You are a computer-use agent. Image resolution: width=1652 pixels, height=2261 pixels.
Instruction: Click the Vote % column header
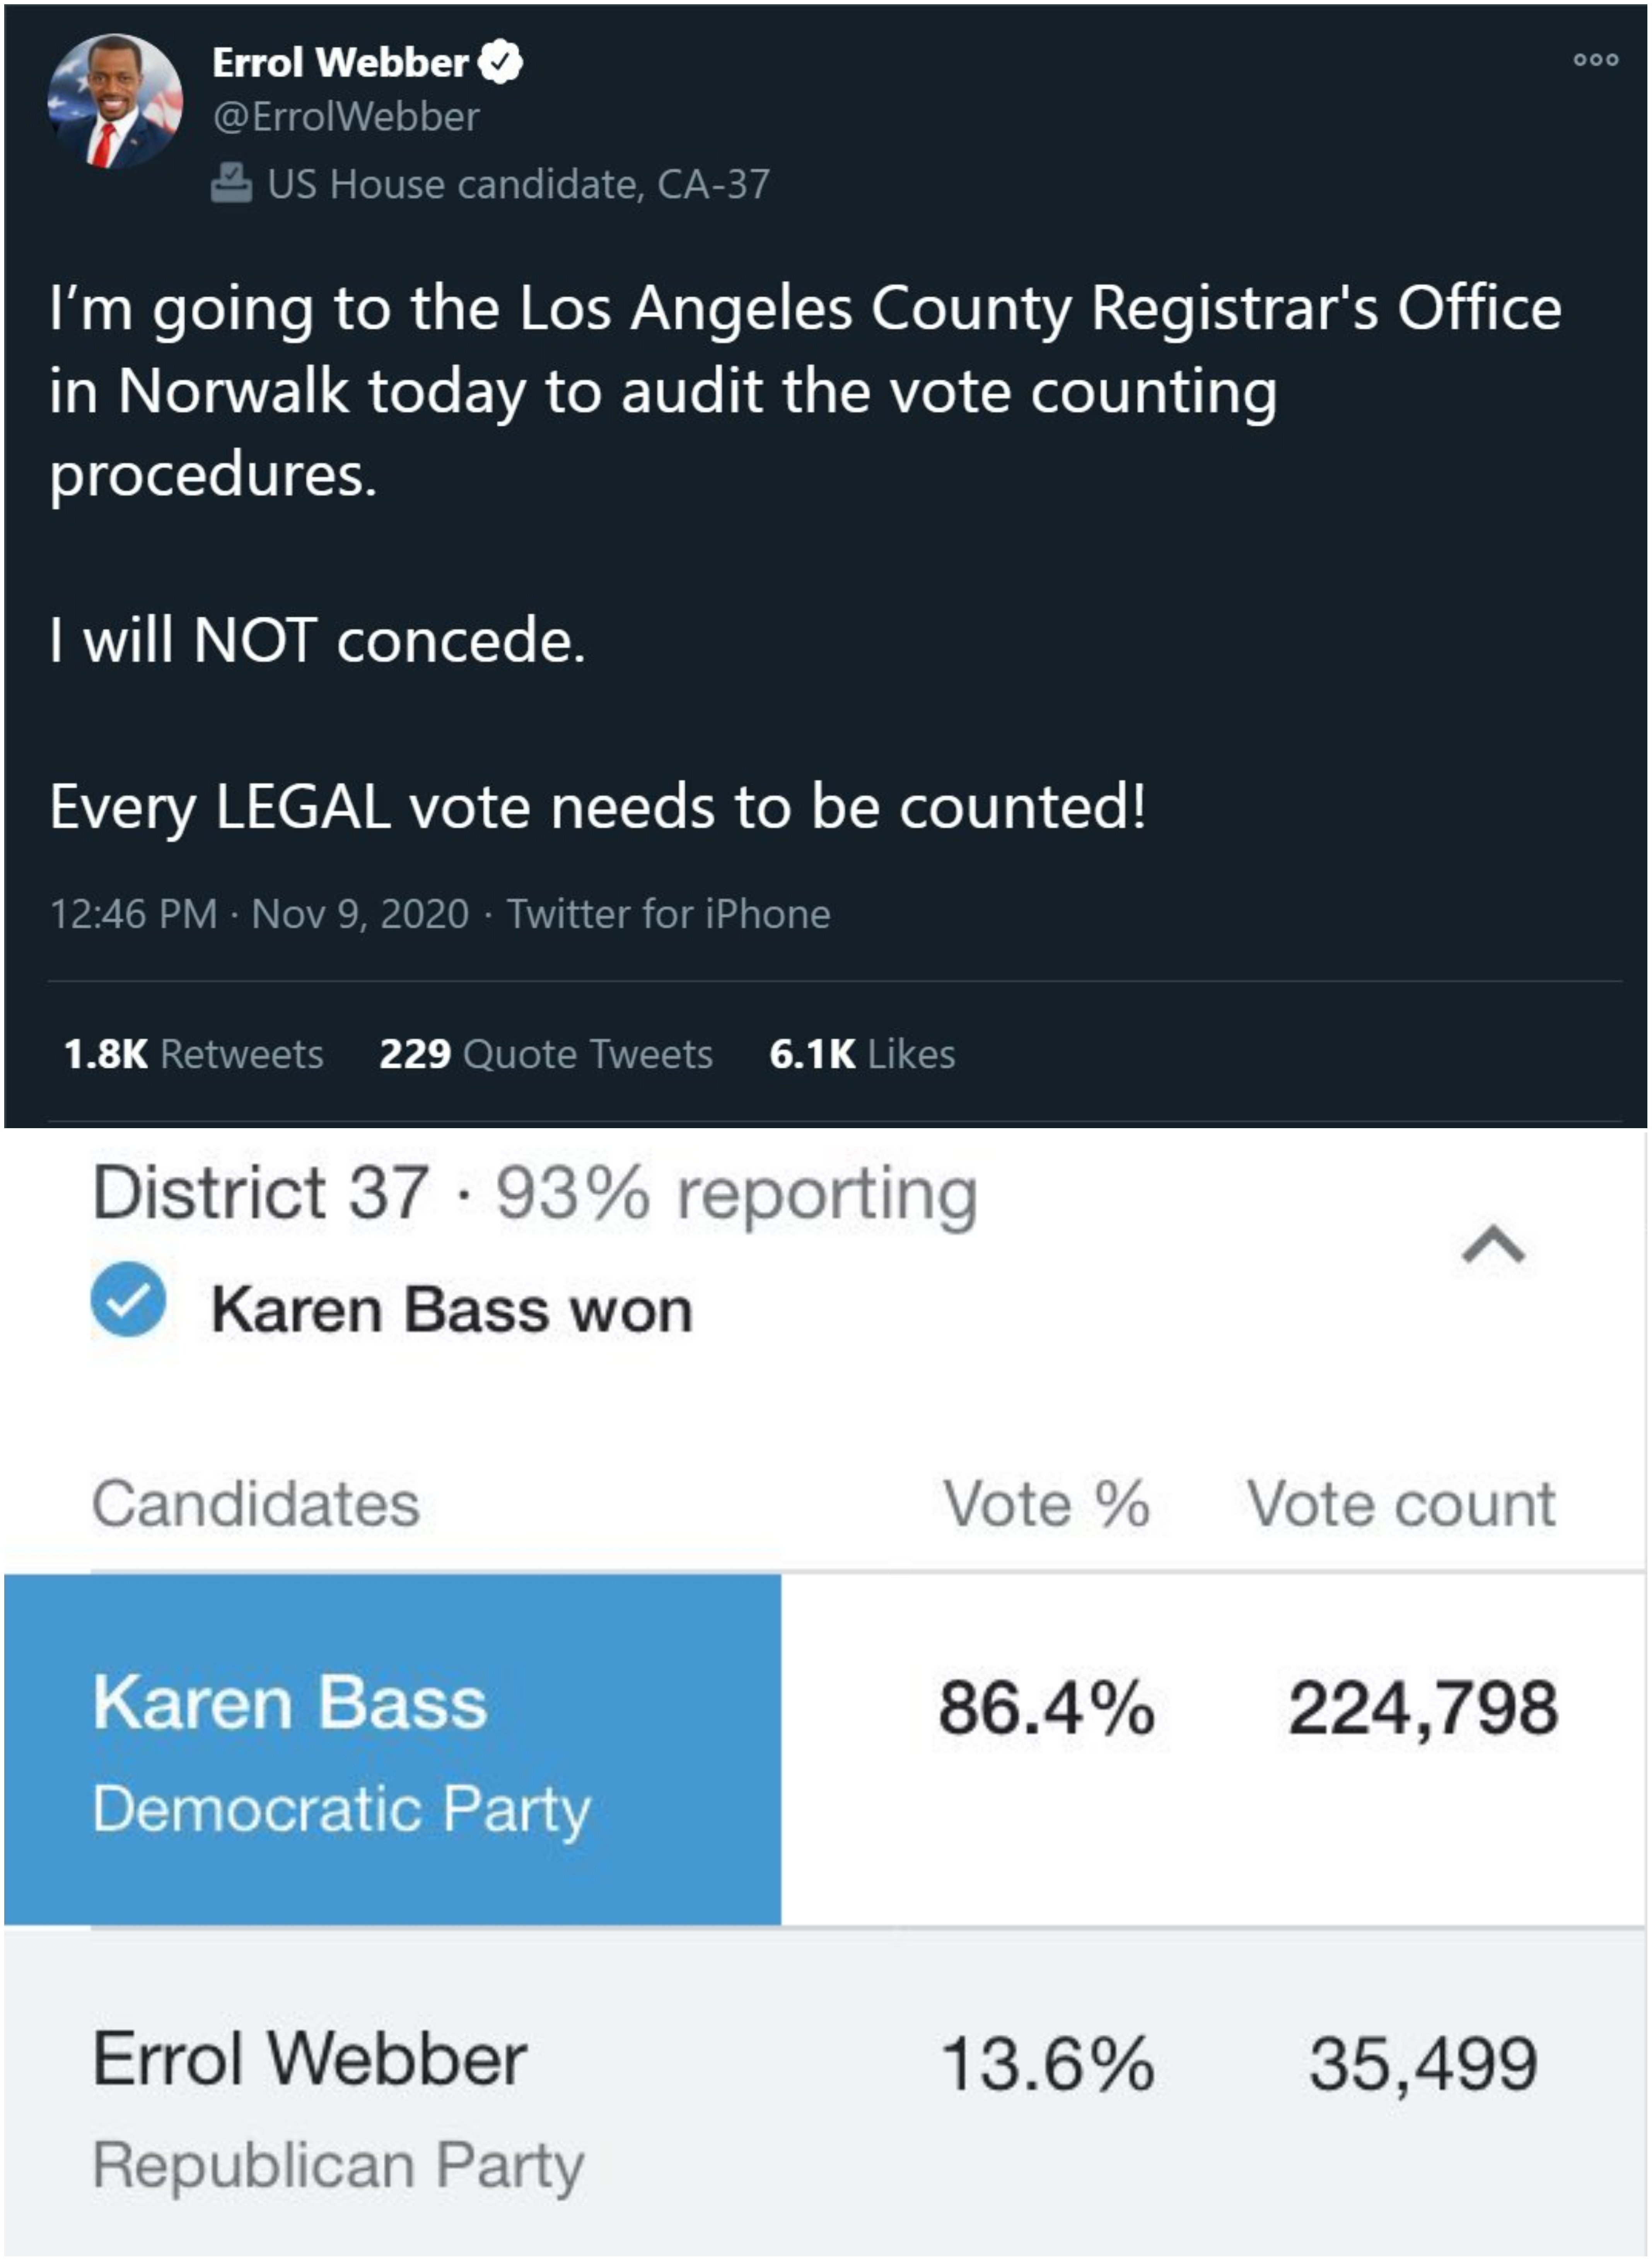pos(1047,1503)
